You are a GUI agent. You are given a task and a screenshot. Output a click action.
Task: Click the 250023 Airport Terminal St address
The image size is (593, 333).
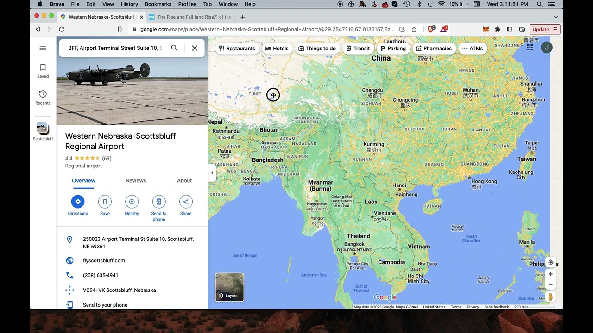pyautogui.click(x=132, y=243)
